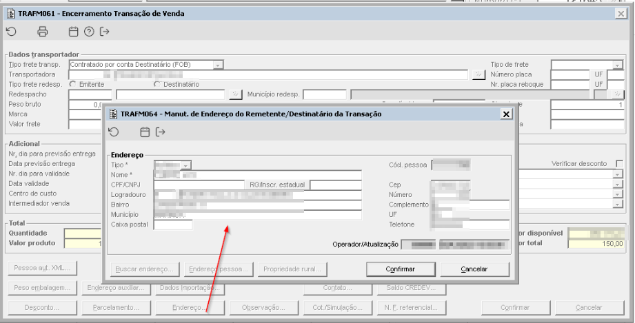Click the Propriedade rural... button
The height and width of the screenshot is (323, 635).
pos(292,269)
